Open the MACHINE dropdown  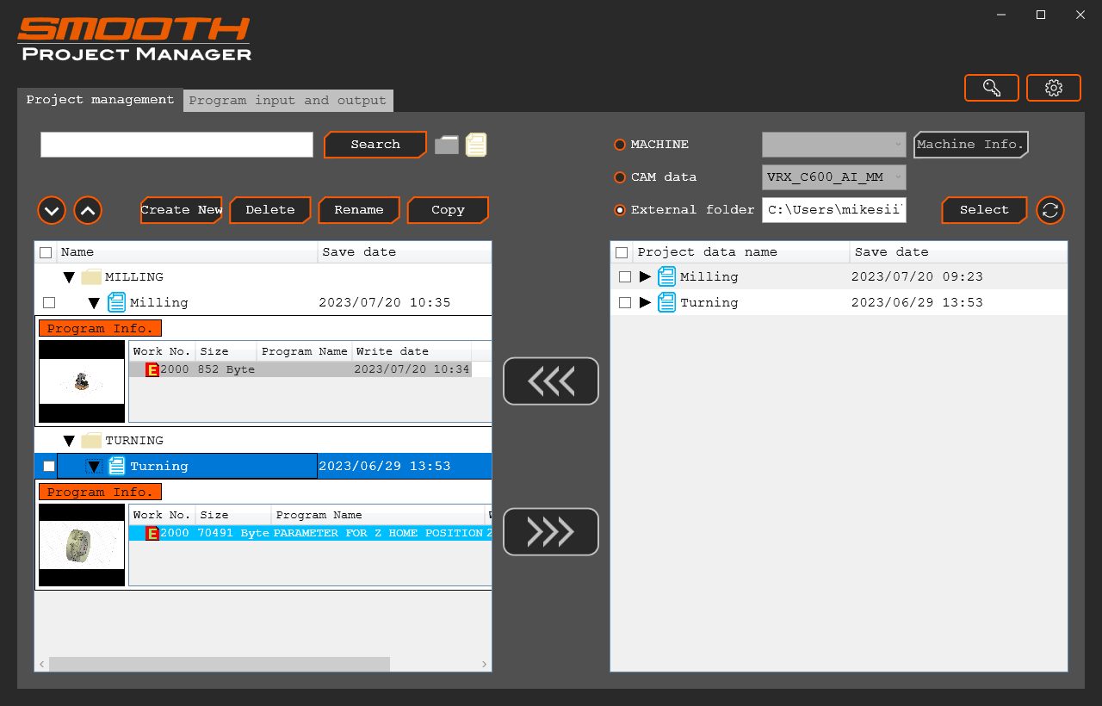tap(834, 145)
